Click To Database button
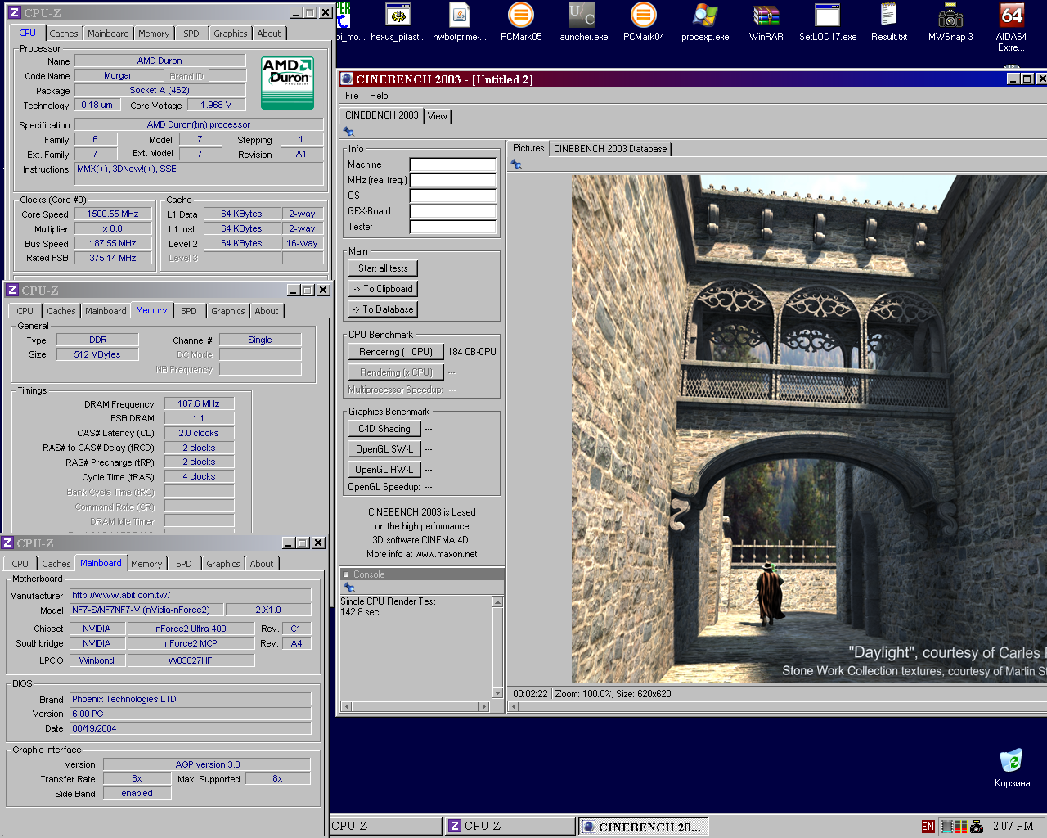Image resolution: width=1047 pixels, height=838 pixels. (383, 309)
